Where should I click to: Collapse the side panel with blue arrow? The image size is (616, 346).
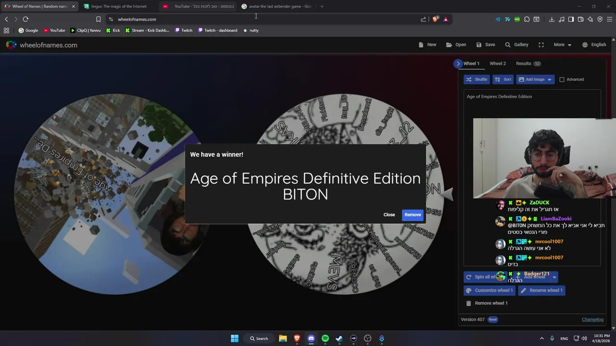tap(458, 63)
